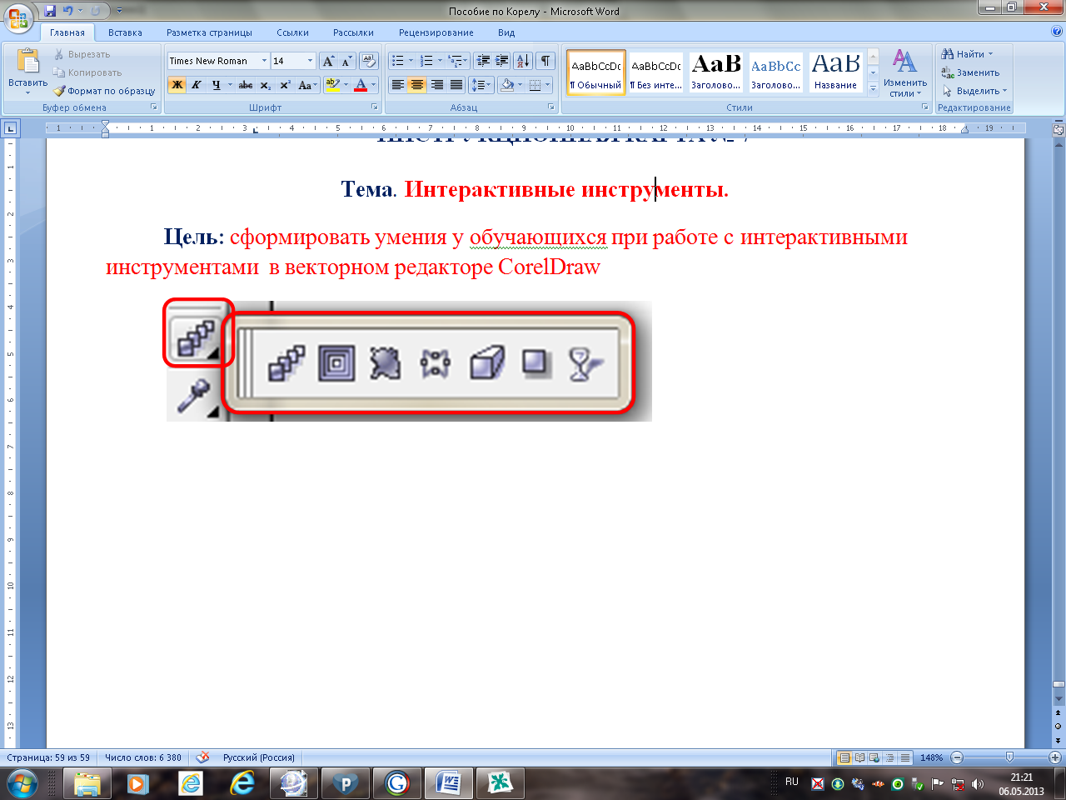
Task: Toggle superscript formatting
Action: 285,85
